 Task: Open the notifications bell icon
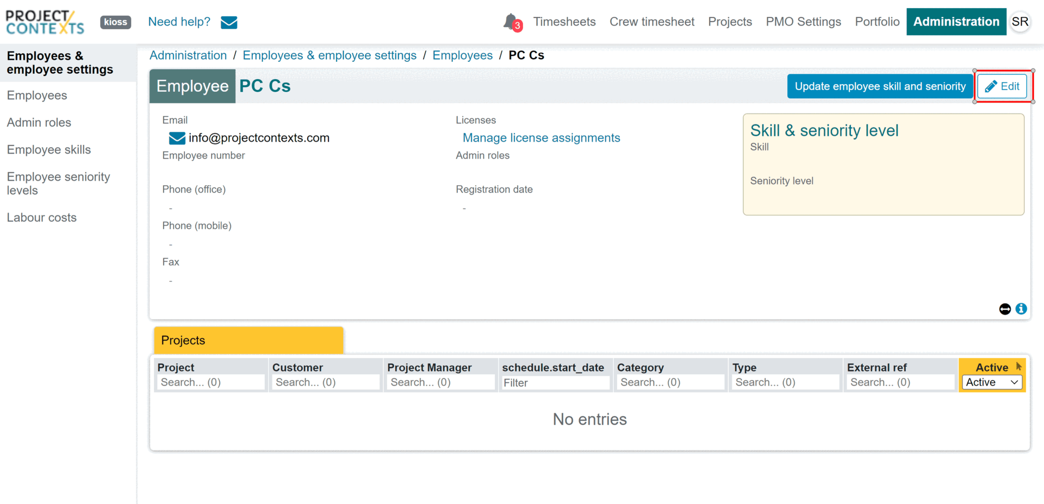point(511,22)
